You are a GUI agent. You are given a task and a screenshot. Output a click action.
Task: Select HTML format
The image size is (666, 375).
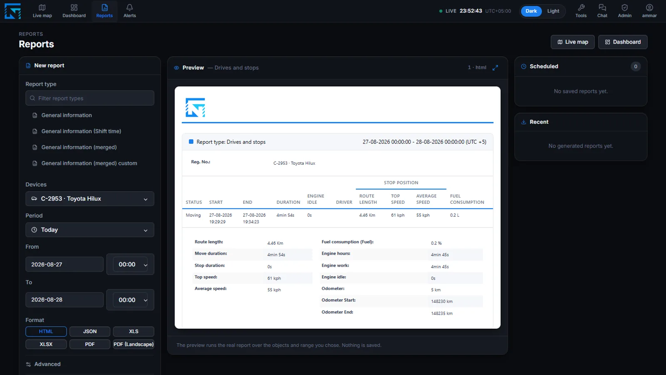click(x=46, y=331)
